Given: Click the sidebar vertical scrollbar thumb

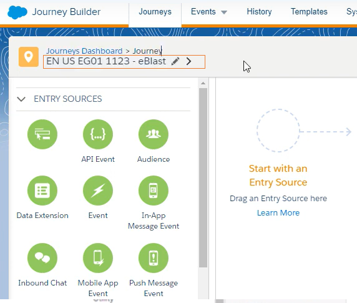Looking at the screenshot, I should pos(203,177).
